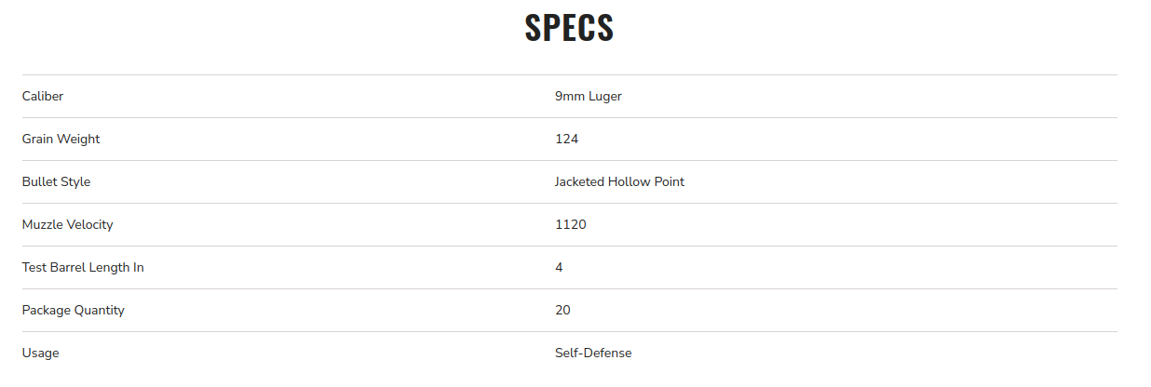Click the barrel length value 4
Screen dimensions: 1151x387
[x=559, y=267]
